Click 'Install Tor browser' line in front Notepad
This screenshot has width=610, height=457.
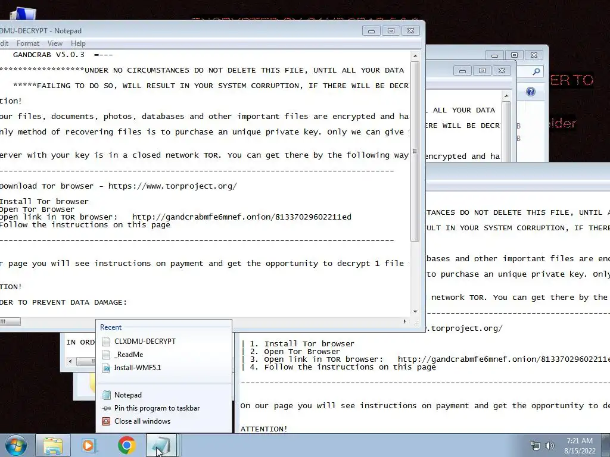[x=44, y=201]
